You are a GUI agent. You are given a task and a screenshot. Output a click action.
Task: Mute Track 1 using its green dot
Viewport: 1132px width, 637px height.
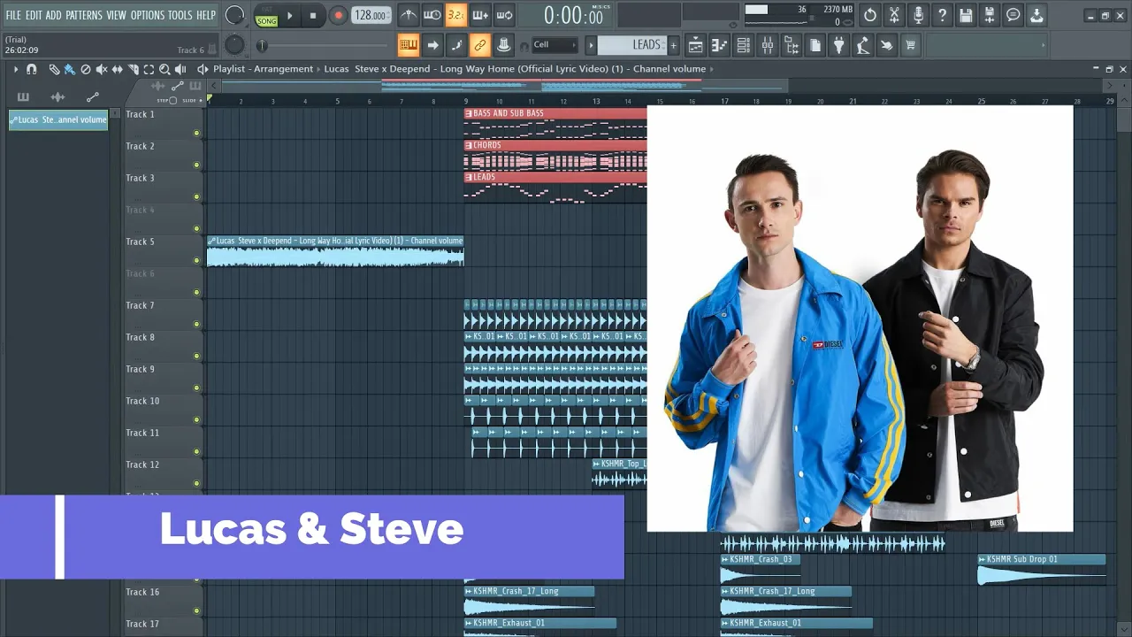[x=196, y=134]
